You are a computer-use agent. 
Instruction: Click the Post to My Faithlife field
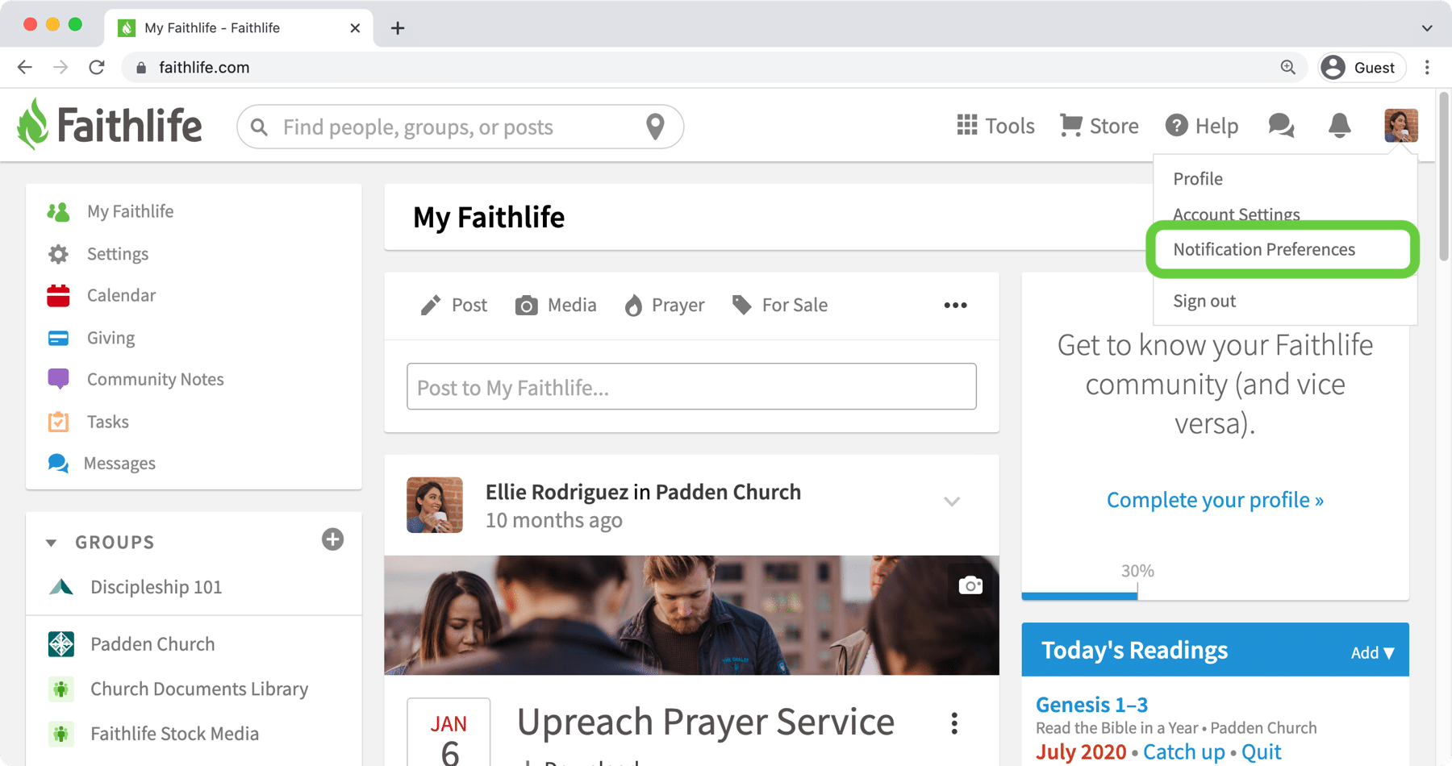pos(691,386)
